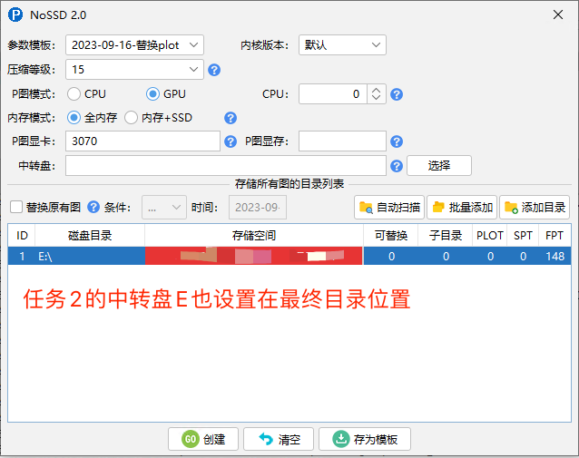Click the 存储空间 column header

253,235
